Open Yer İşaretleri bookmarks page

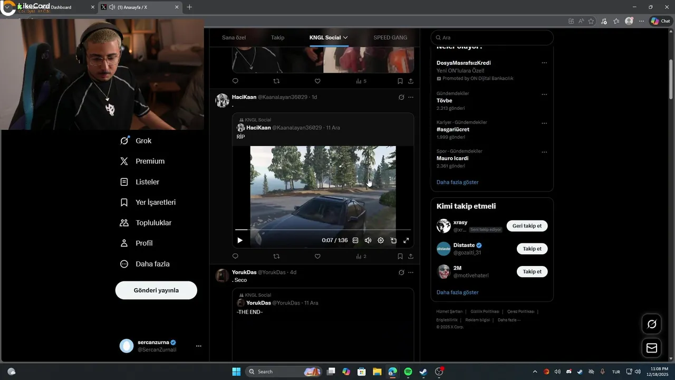pos(148,203)
